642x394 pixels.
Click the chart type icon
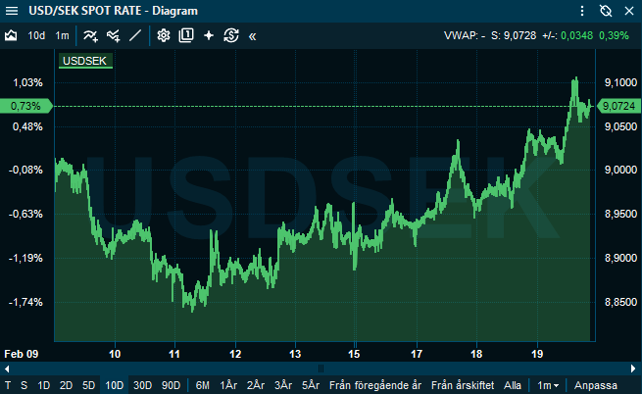tap(12, 35)
